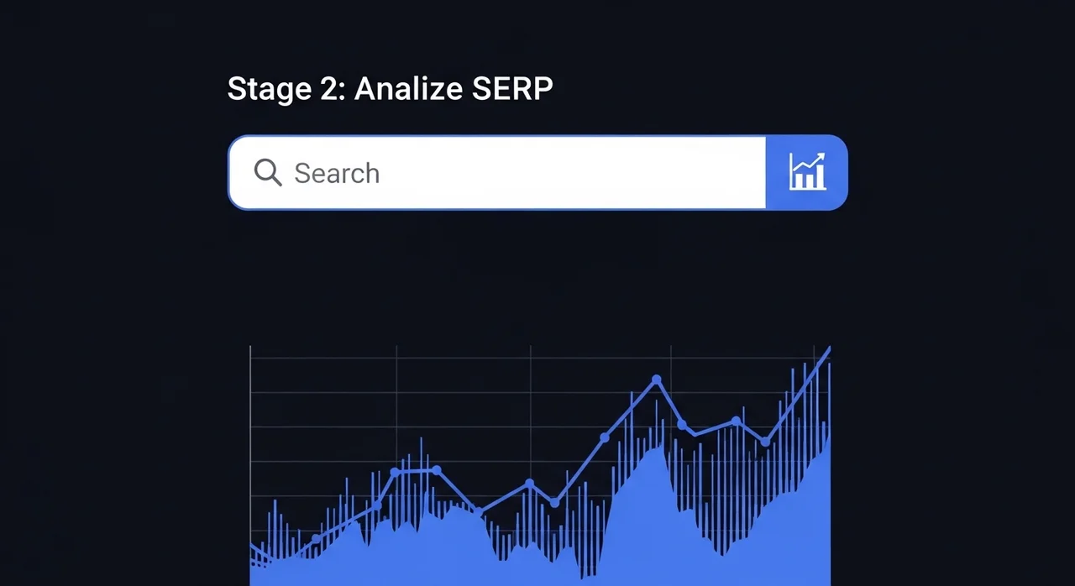Click the Search placeholder text
Image resolution: width=1075 pixels, height=586 pixels.
click(x=337, y=174)
